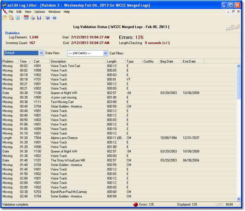
Task: Select The Story InYourEyes MB row
Action: point(119,160)
